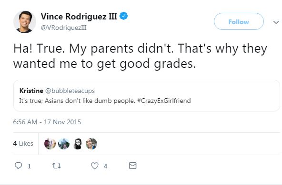Open the #CrazyExGirlfriend hashtag

pos(164,101)
